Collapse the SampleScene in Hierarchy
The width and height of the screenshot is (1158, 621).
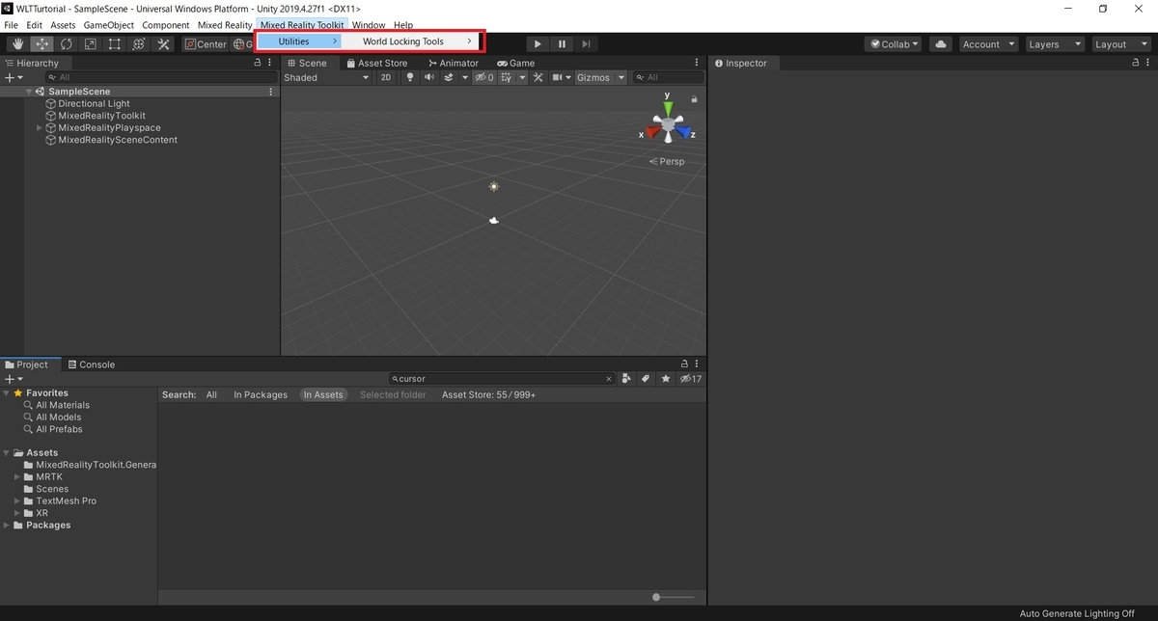30,92
